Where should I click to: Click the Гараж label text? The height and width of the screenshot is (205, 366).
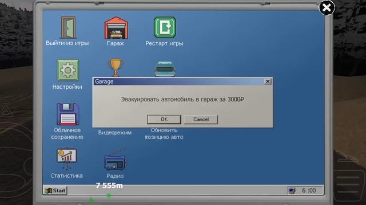coord(116,43)
